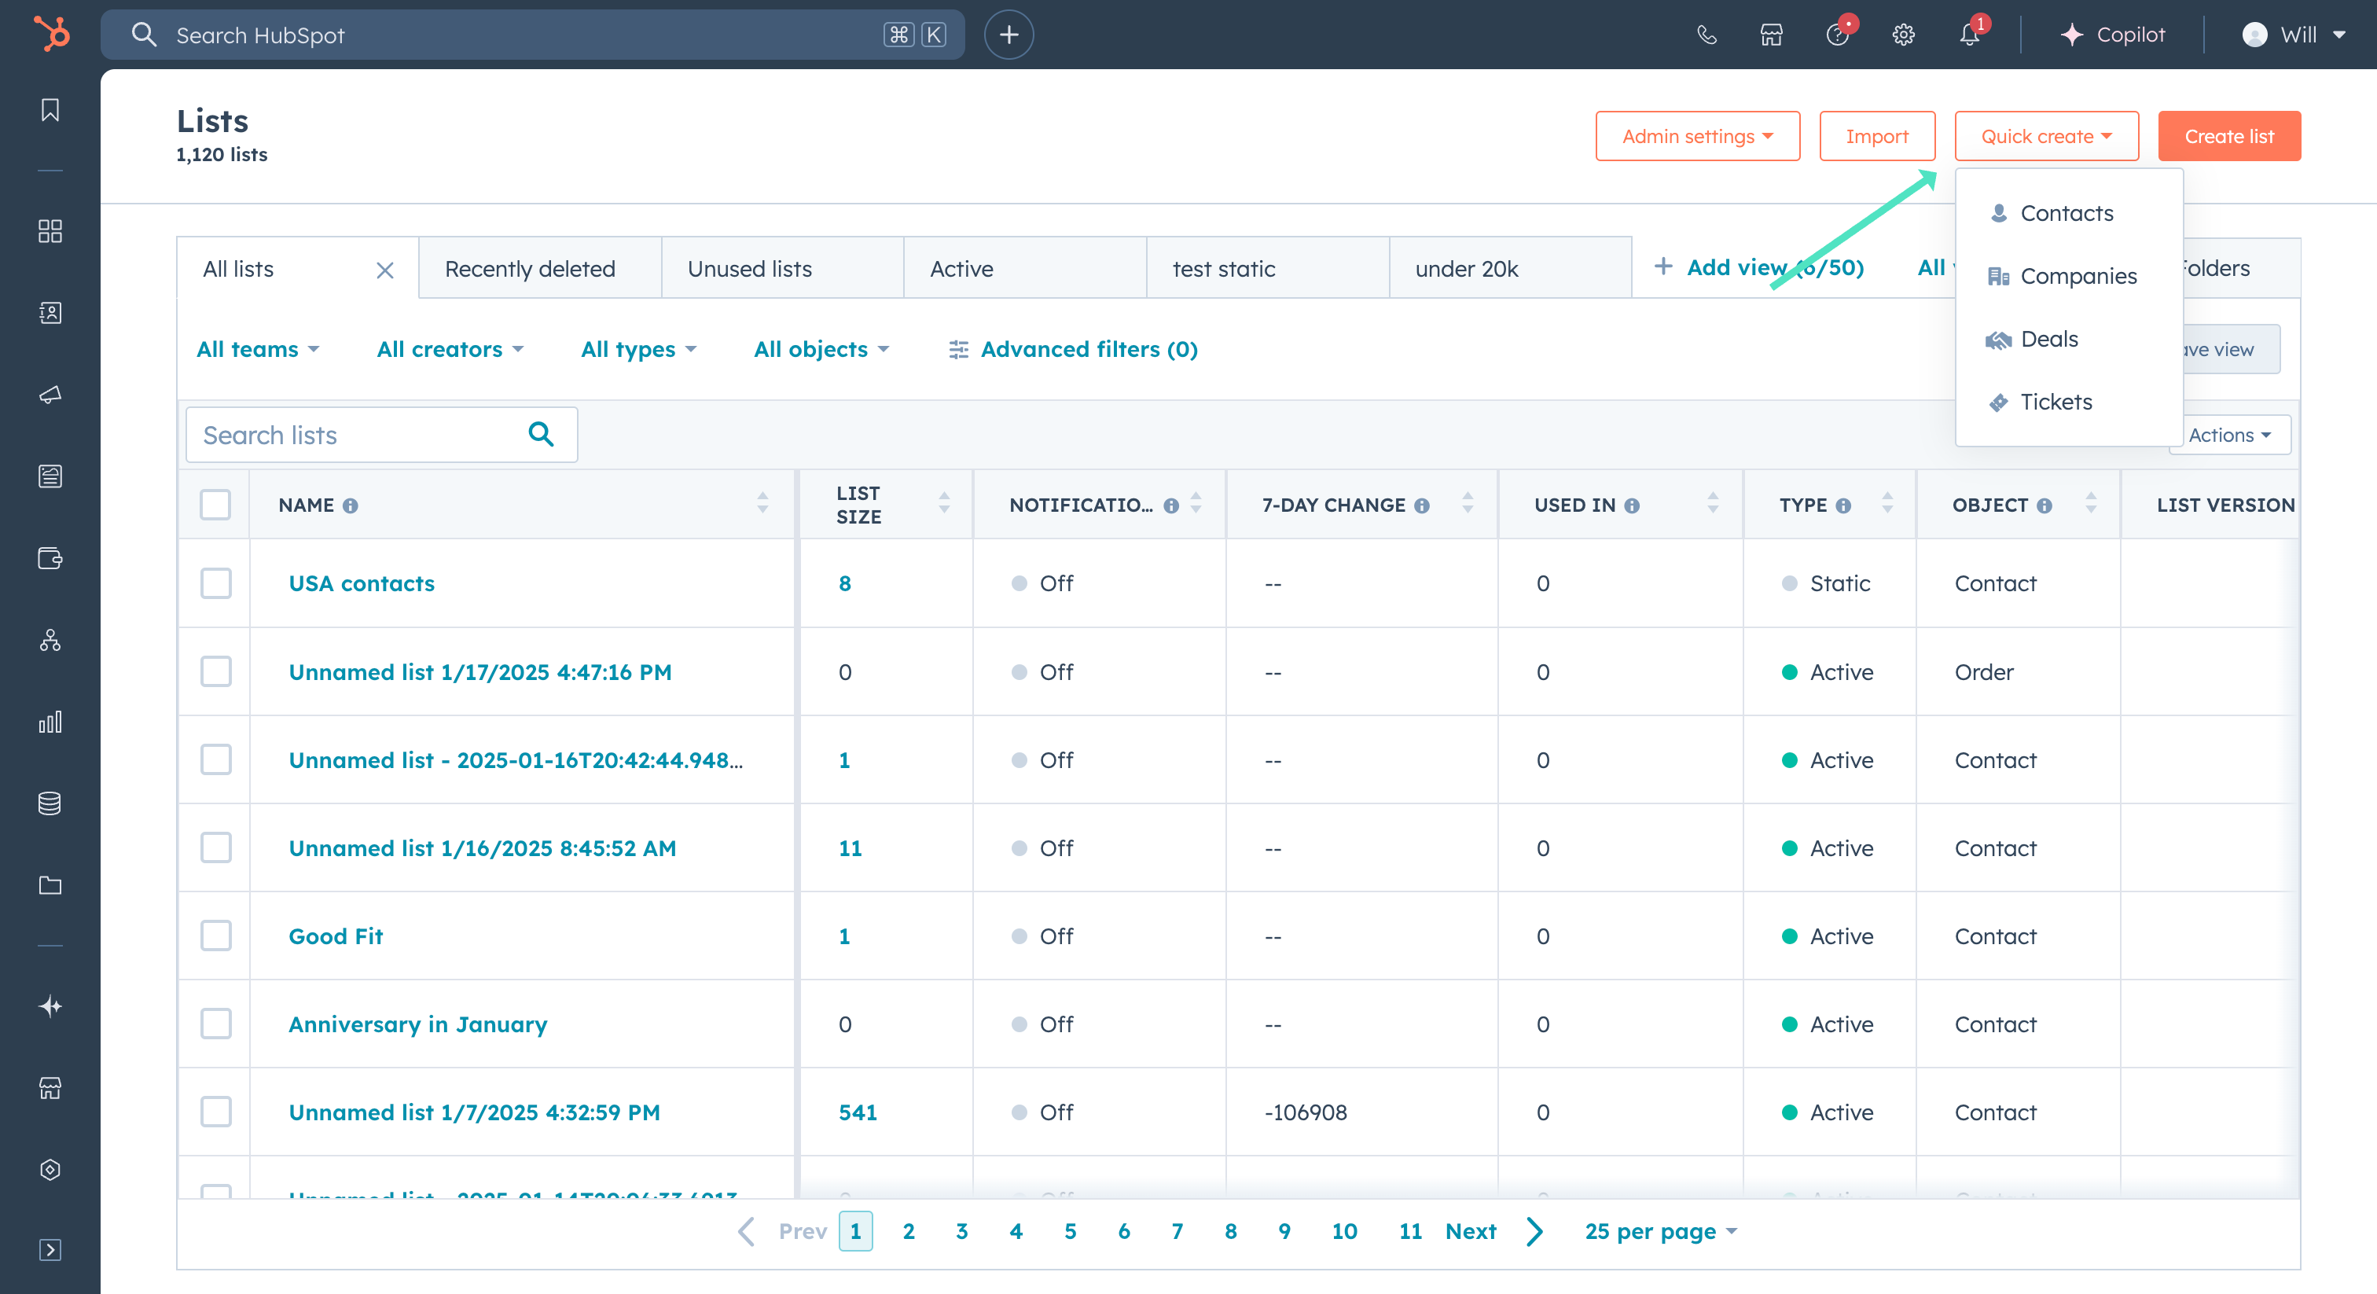Toggle the Quick create dropdown
This screenshot has width=2377, height=1294.
(x=2046, y=137)
